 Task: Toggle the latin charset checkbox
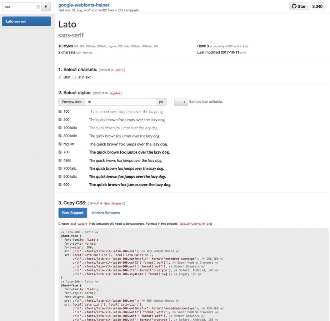60,77
